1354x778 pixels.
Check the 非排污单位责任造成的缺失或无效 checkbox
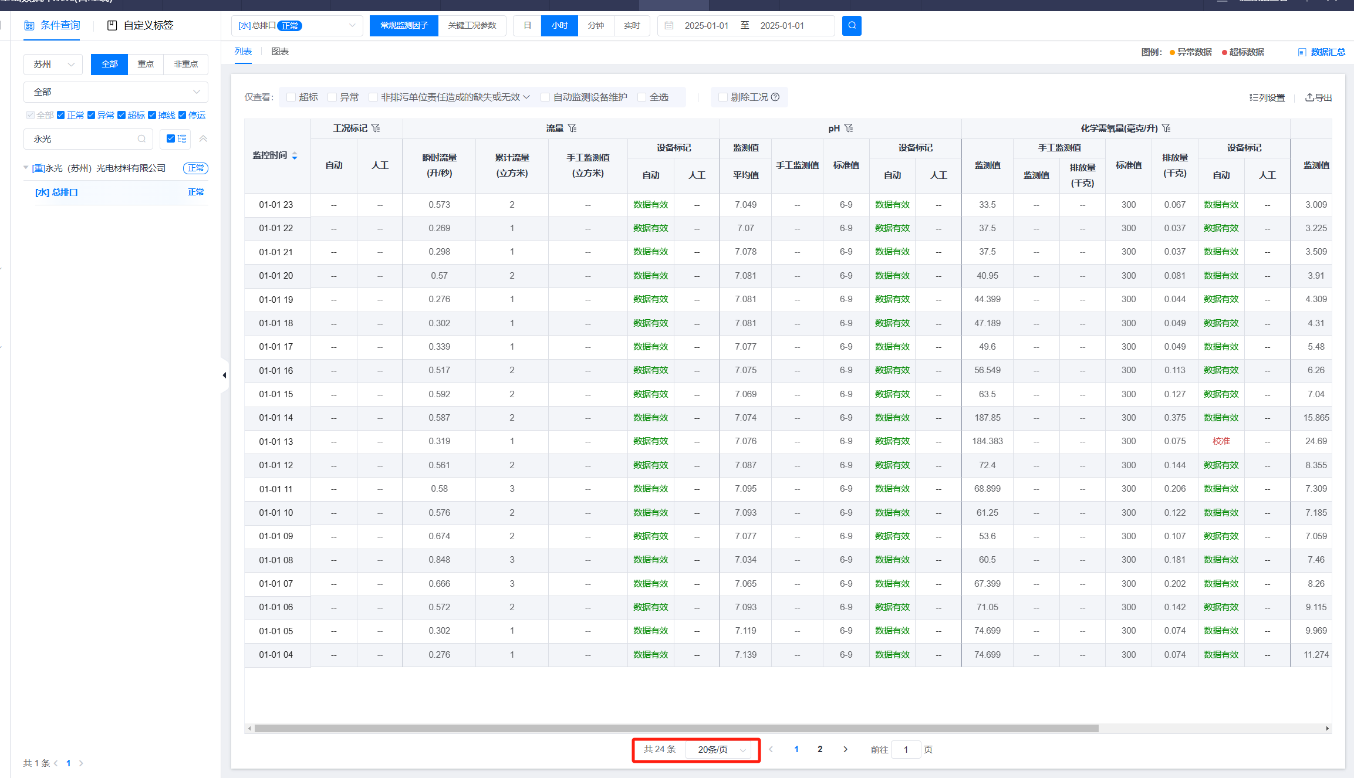(373, 97)
